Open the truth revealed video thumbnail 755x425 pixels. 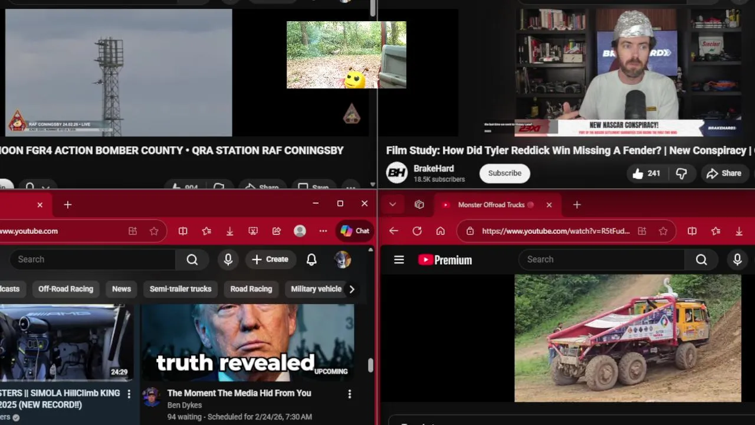[x=247, y=343]
